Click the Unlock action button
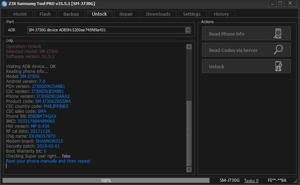Screen dimensions: 300x185 pos(246,66)
